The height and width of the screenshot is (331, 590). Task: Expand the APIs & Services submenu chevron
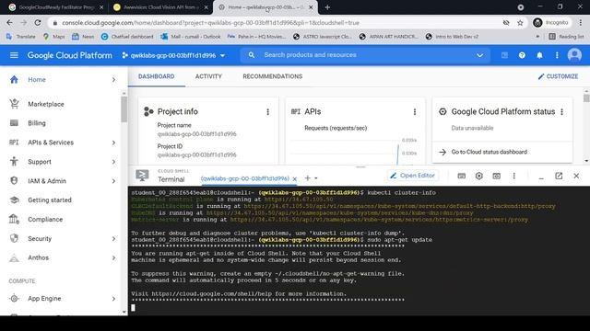(x=113, y=143)
